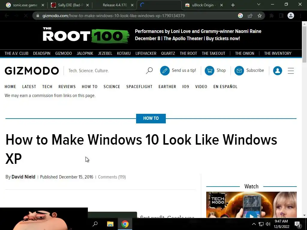The width and height of the screenshot is (307, 230).
Task: Open the IO9 menu section
Action: pyautogui.click(x=186, y=87)
